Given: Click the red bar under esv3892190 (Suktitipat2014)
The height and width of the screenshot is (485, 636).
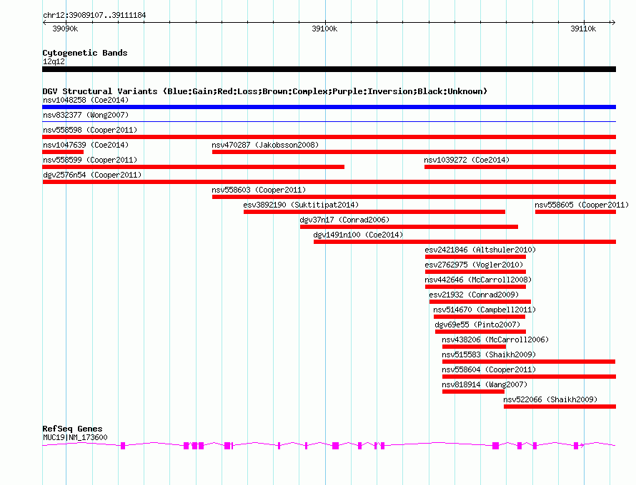Looking at the screenshot, I should [374, 212].
